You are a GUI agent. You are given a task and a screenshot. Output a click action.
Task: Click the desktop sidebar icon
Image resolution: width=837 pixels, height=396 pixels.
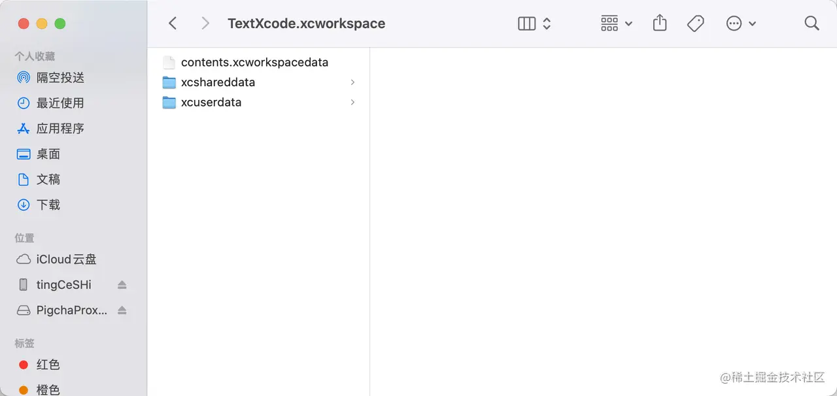click(24, 154)
